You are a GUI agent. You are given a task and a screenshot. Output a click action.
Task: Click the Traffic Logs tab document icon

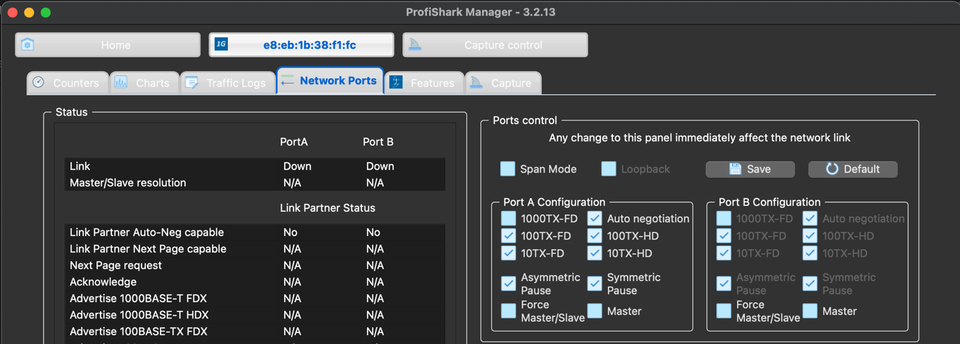point(192,82)
